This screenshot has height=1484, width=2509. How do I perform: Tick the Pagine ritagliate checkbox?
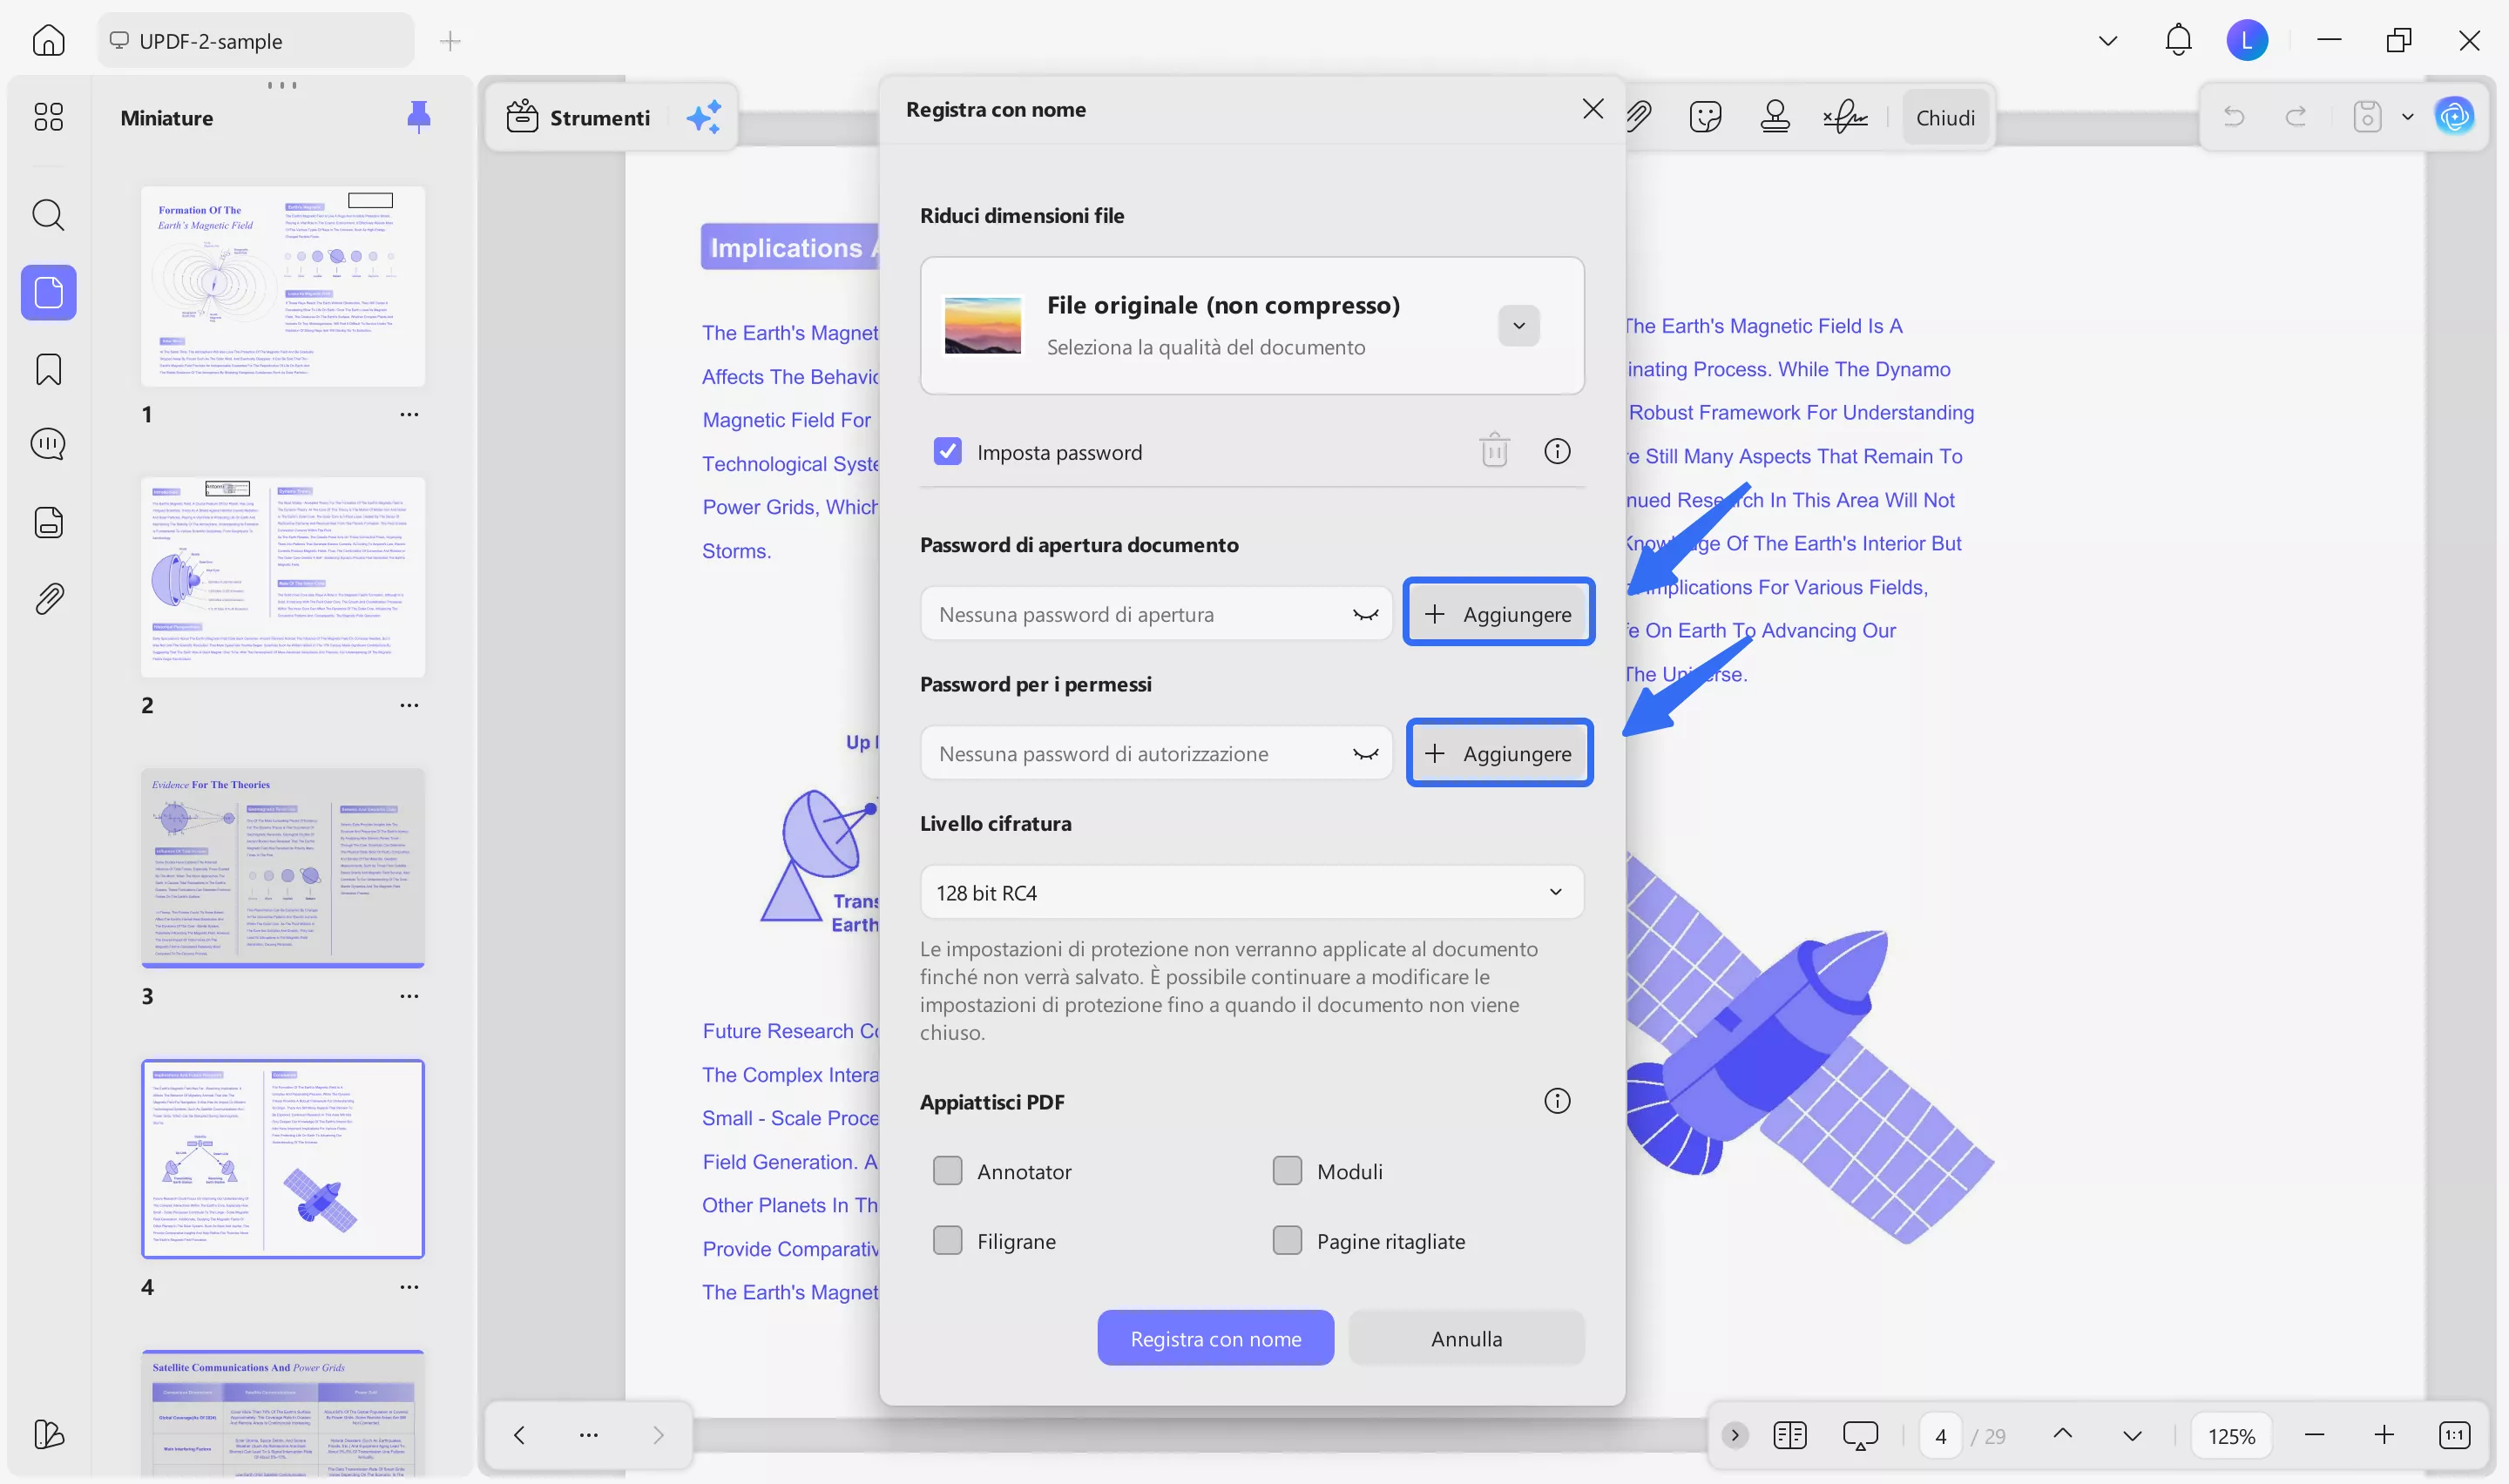tap(1287, 1241)
